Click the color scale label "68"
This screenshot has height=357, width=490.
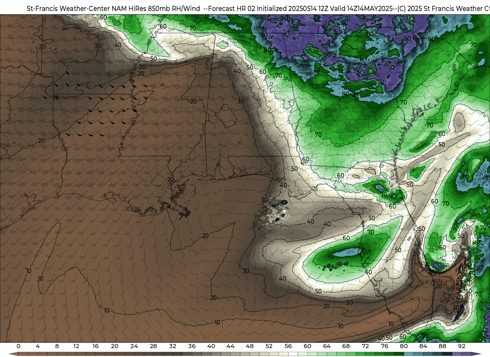click(x=346, y=346)
